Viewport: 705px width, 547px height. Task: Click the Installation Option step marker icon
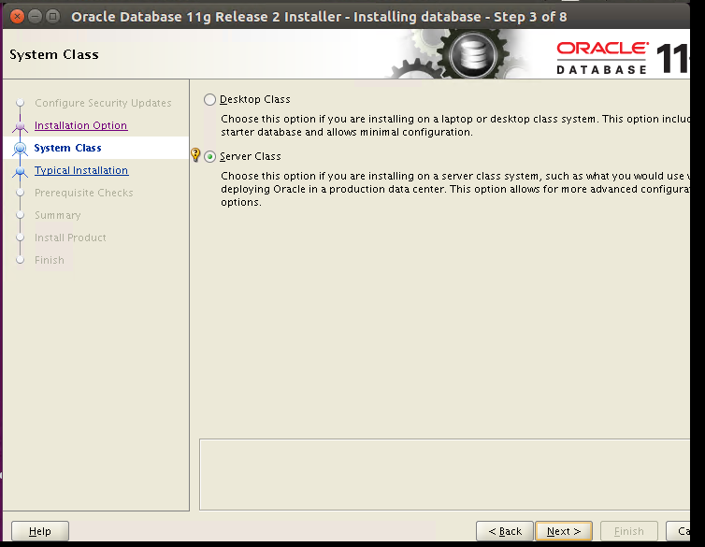[x=20, y=126]
